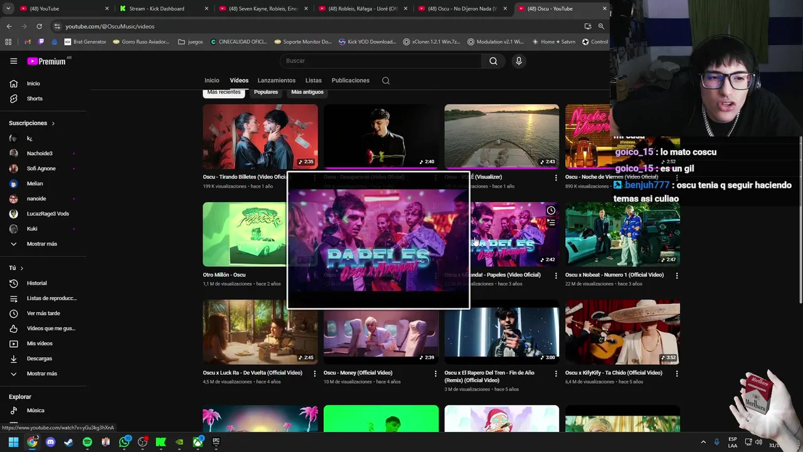Reload the current page
Image resolution: width=803 pixels, height=452 pixels.
coord(39,26)
